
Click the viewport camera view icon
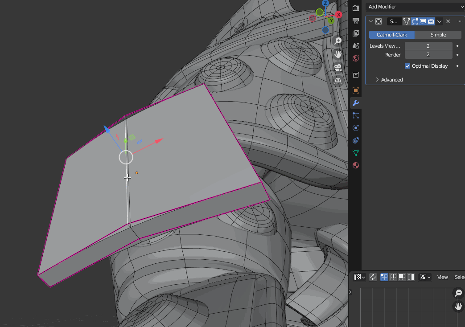pyautogui.click(x=338, y=68)
